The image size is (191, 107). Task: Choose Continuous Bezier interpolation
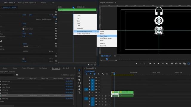[x=107, y=38]
